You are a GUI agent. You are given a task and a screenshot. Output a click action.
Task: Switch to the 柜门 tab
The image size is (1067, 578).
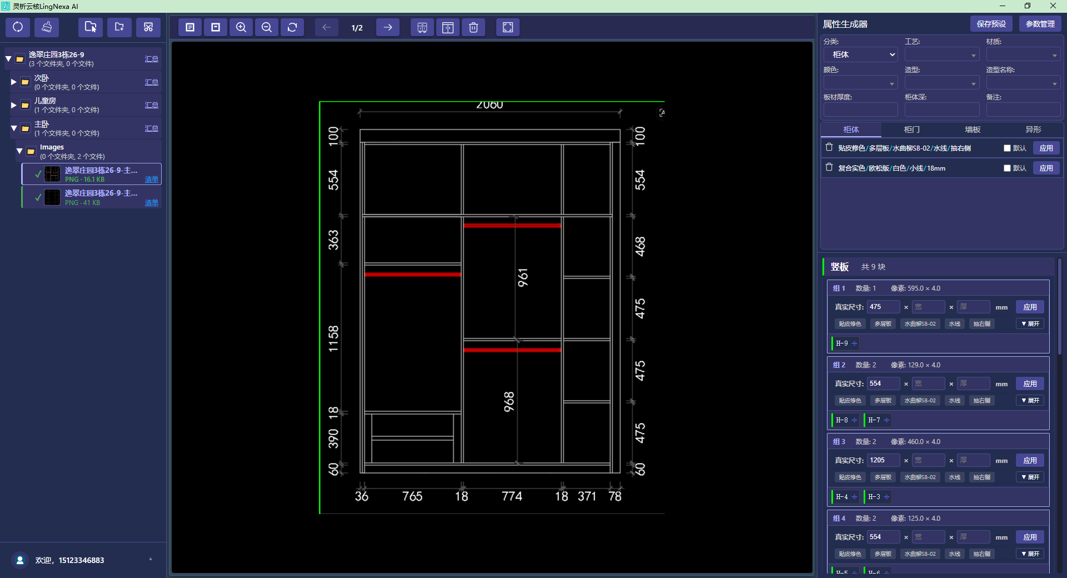(x=911, y=129)
